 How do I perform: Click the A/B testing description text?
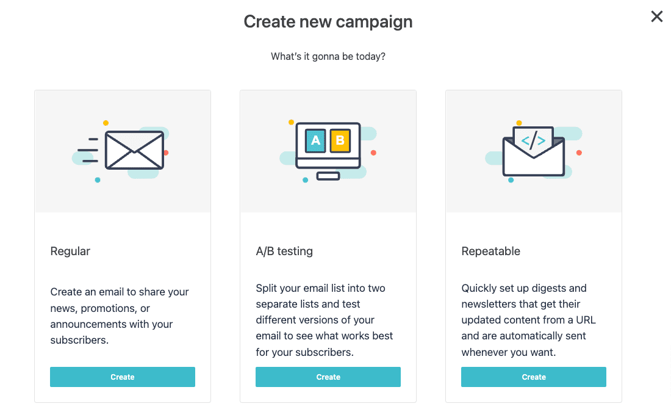tap(325, 320)
